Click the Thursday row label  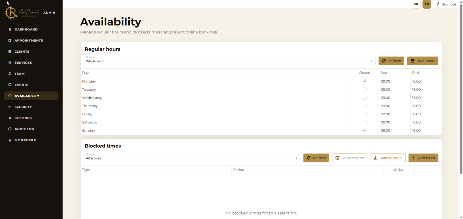[x=90, y=106]
